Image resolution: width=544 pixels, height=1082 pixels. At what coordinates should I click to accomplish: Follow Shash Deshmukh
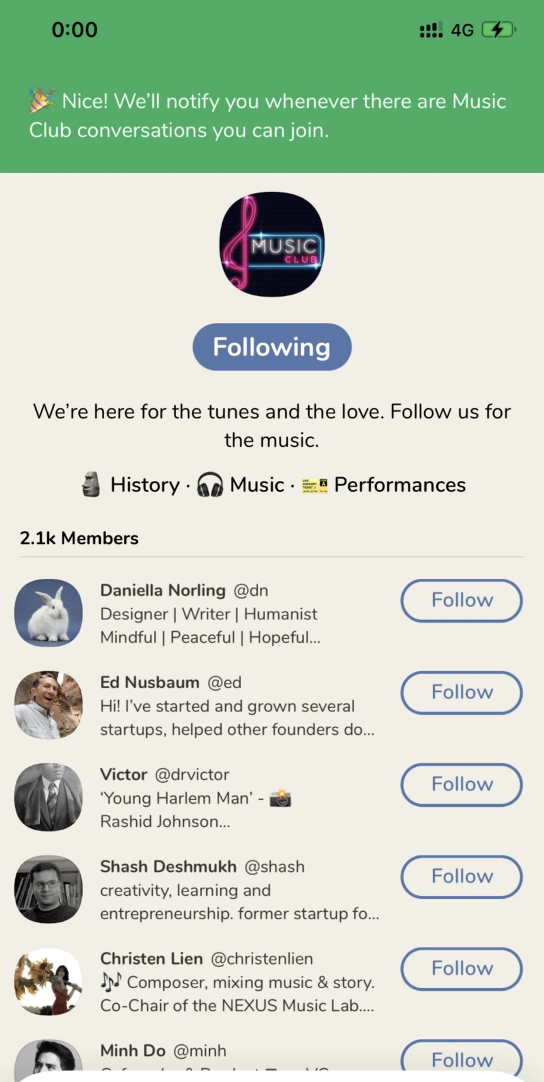[461, 876]
